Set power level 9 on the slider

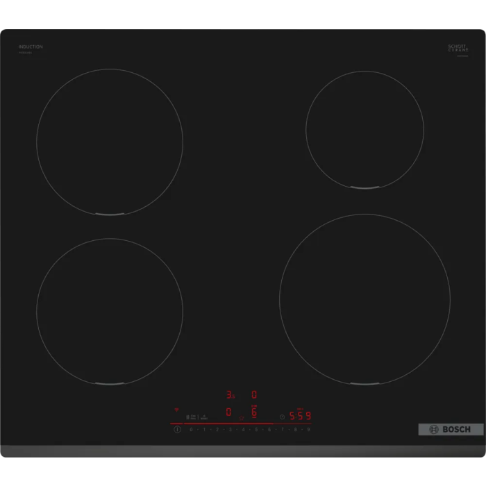pyautogui.click(x=308, y=430)
